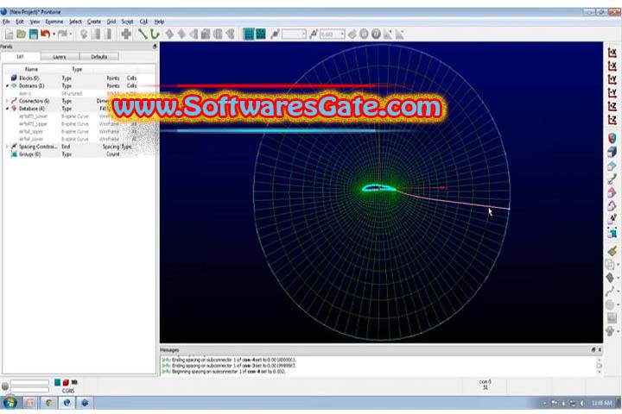Viewport: 622px width, 414px height.
Task: Switch to the Defaults tab
Action: 98,57
